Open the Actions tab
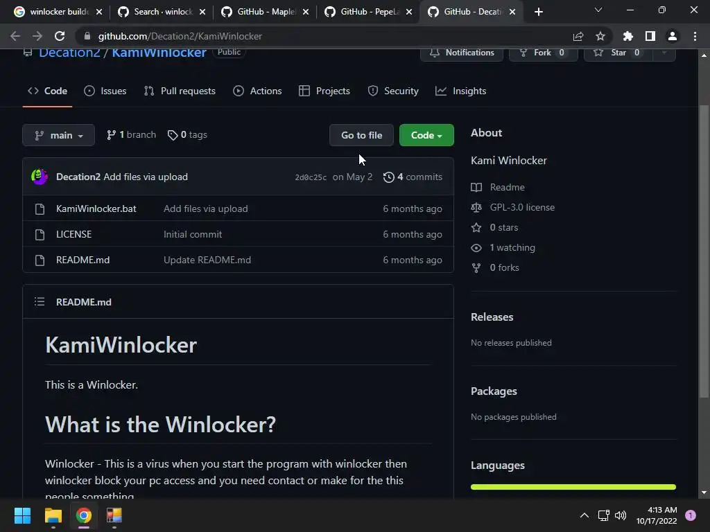 click(257, 91)
